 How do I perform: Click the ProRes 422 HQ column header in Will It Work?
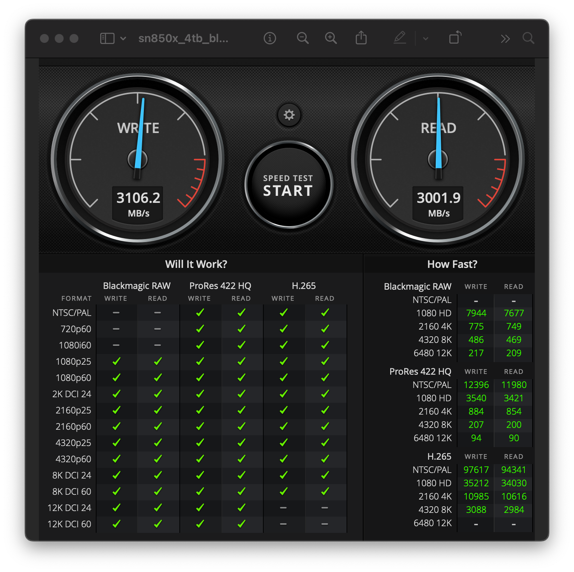pyautogui.click(x=220, y=286)
